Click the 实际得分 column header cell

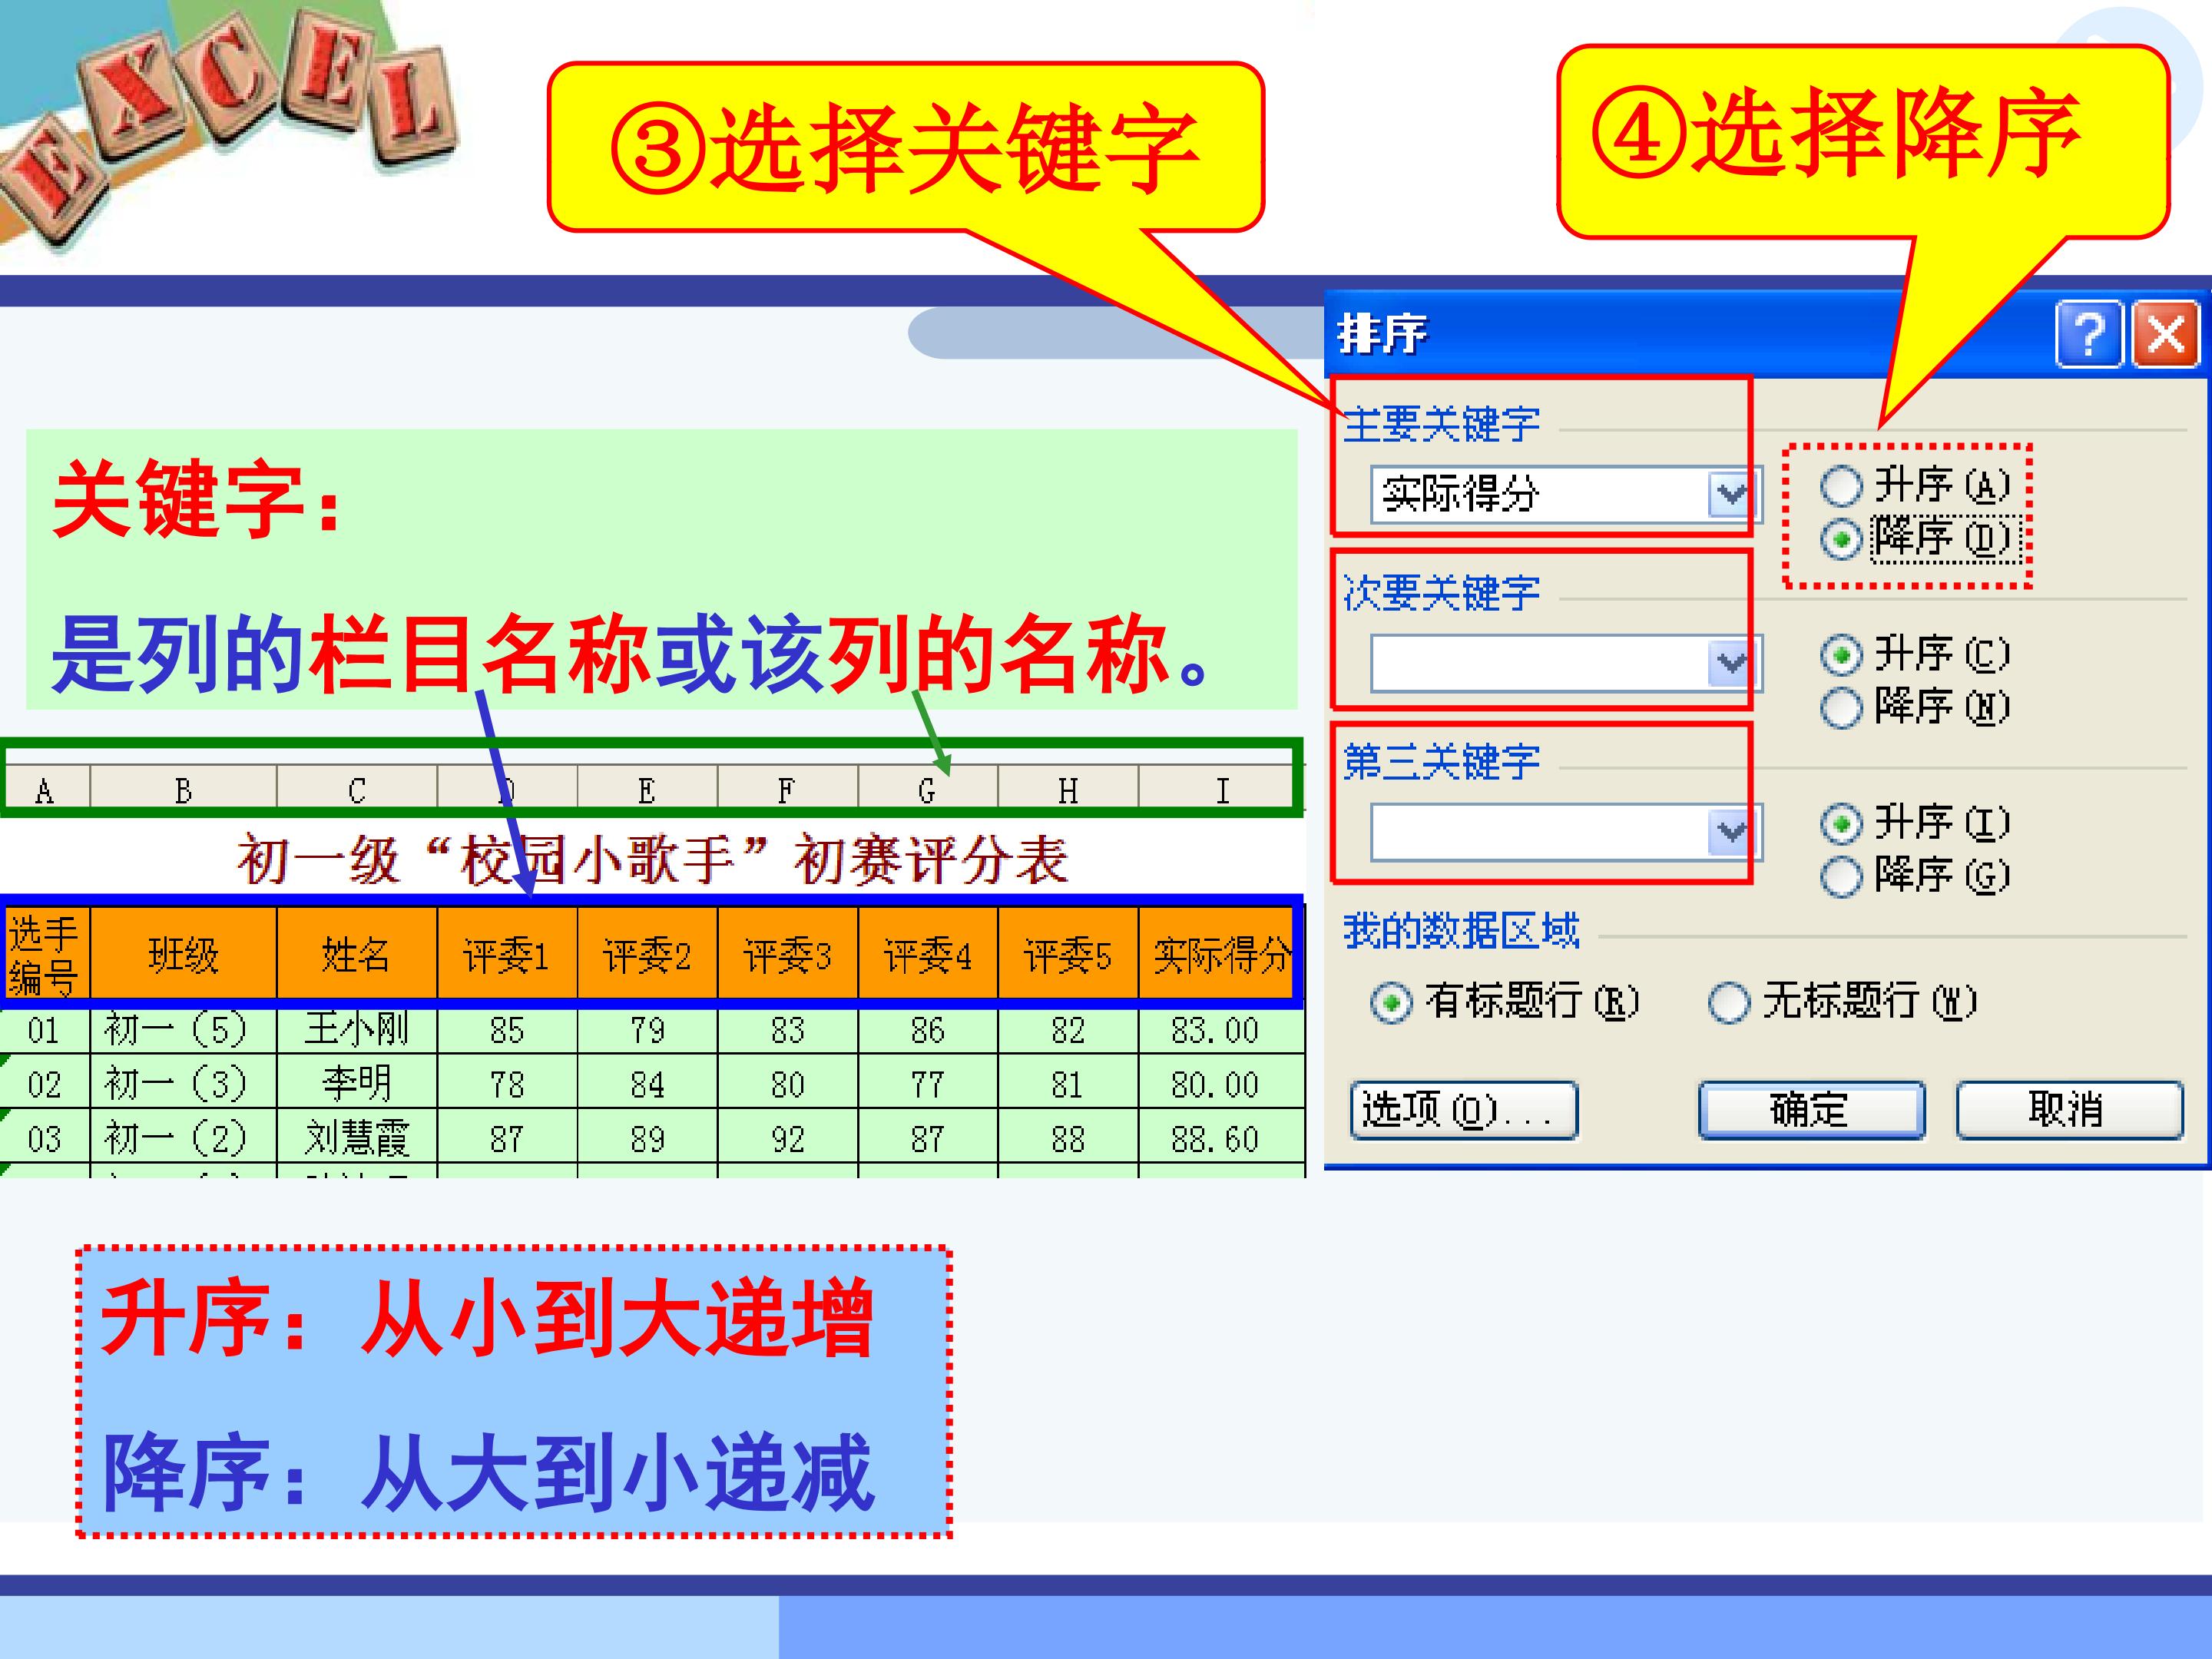click(x=1219, y=954)
